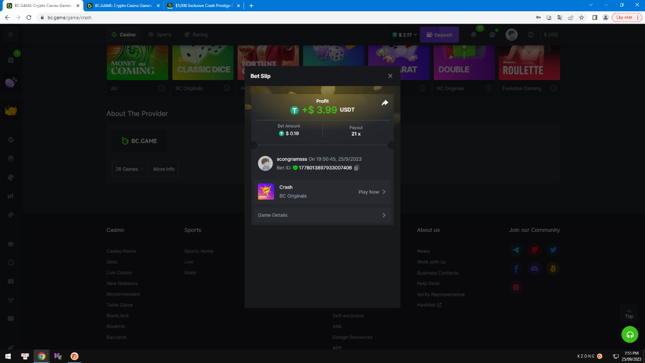
Task: Click the Windows Start button
Action: [8, 356]
